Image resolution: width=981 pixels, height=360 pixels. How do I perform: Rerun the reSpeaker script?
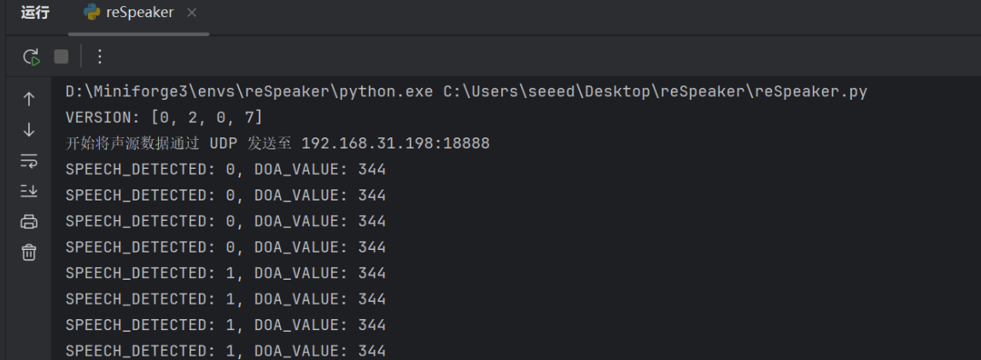31,57
